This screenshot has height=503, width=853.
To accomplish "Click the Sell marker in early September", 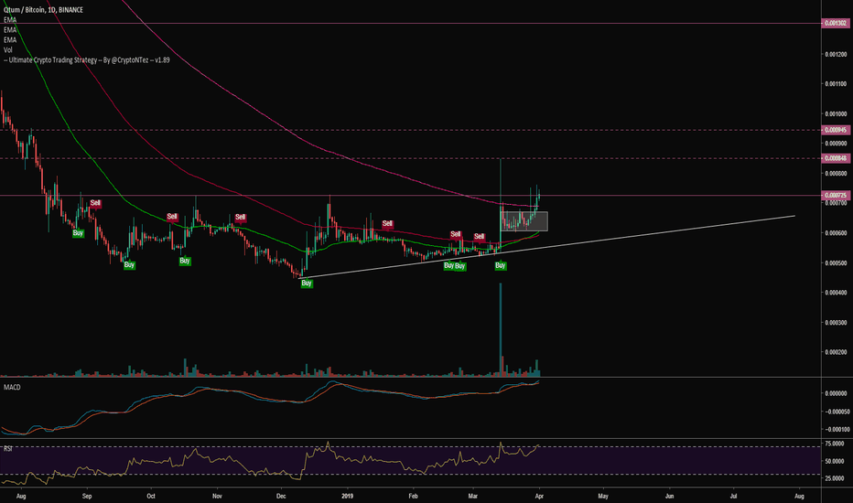I will click(95, 203).
